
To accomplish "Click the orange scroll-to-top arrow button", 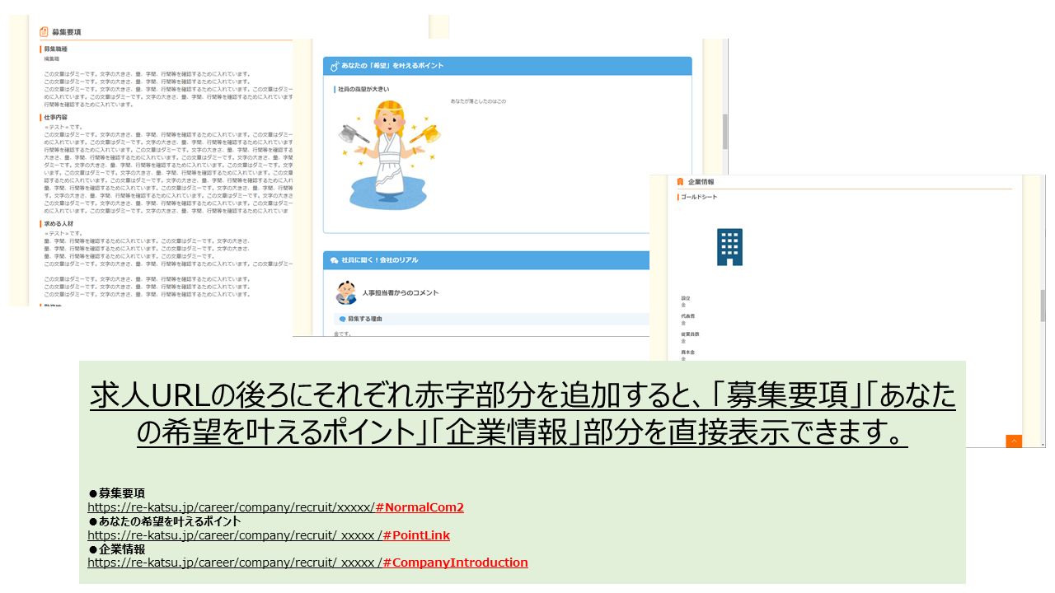I will 1014,441.
